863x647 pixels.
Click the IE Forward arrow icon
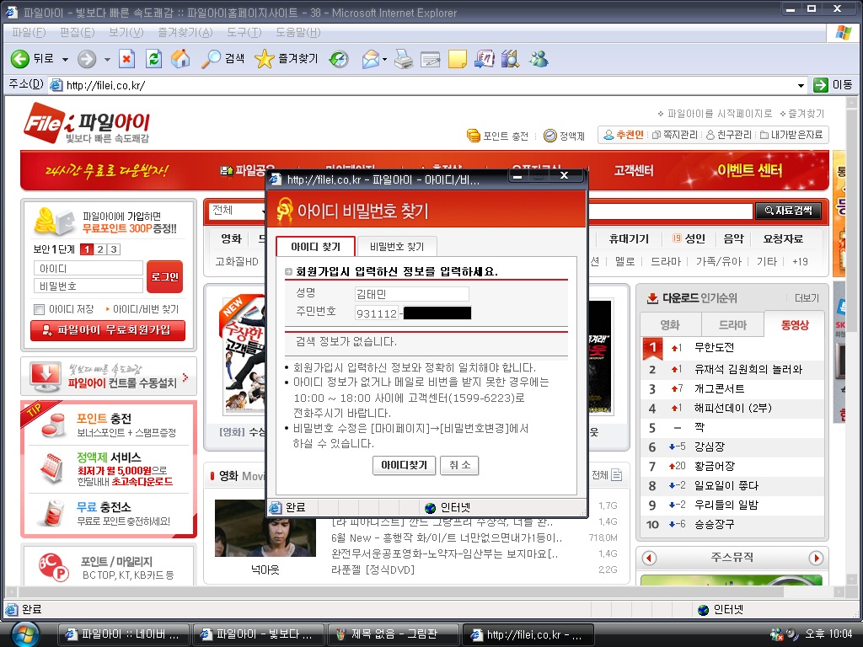pyautogui.click(x=87, y=58)
